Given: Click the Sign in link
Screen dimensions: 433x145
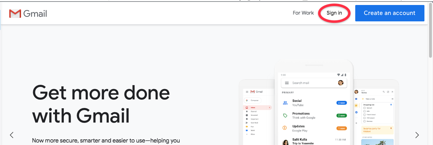Looking at the screenshot, I should point(334,13).
